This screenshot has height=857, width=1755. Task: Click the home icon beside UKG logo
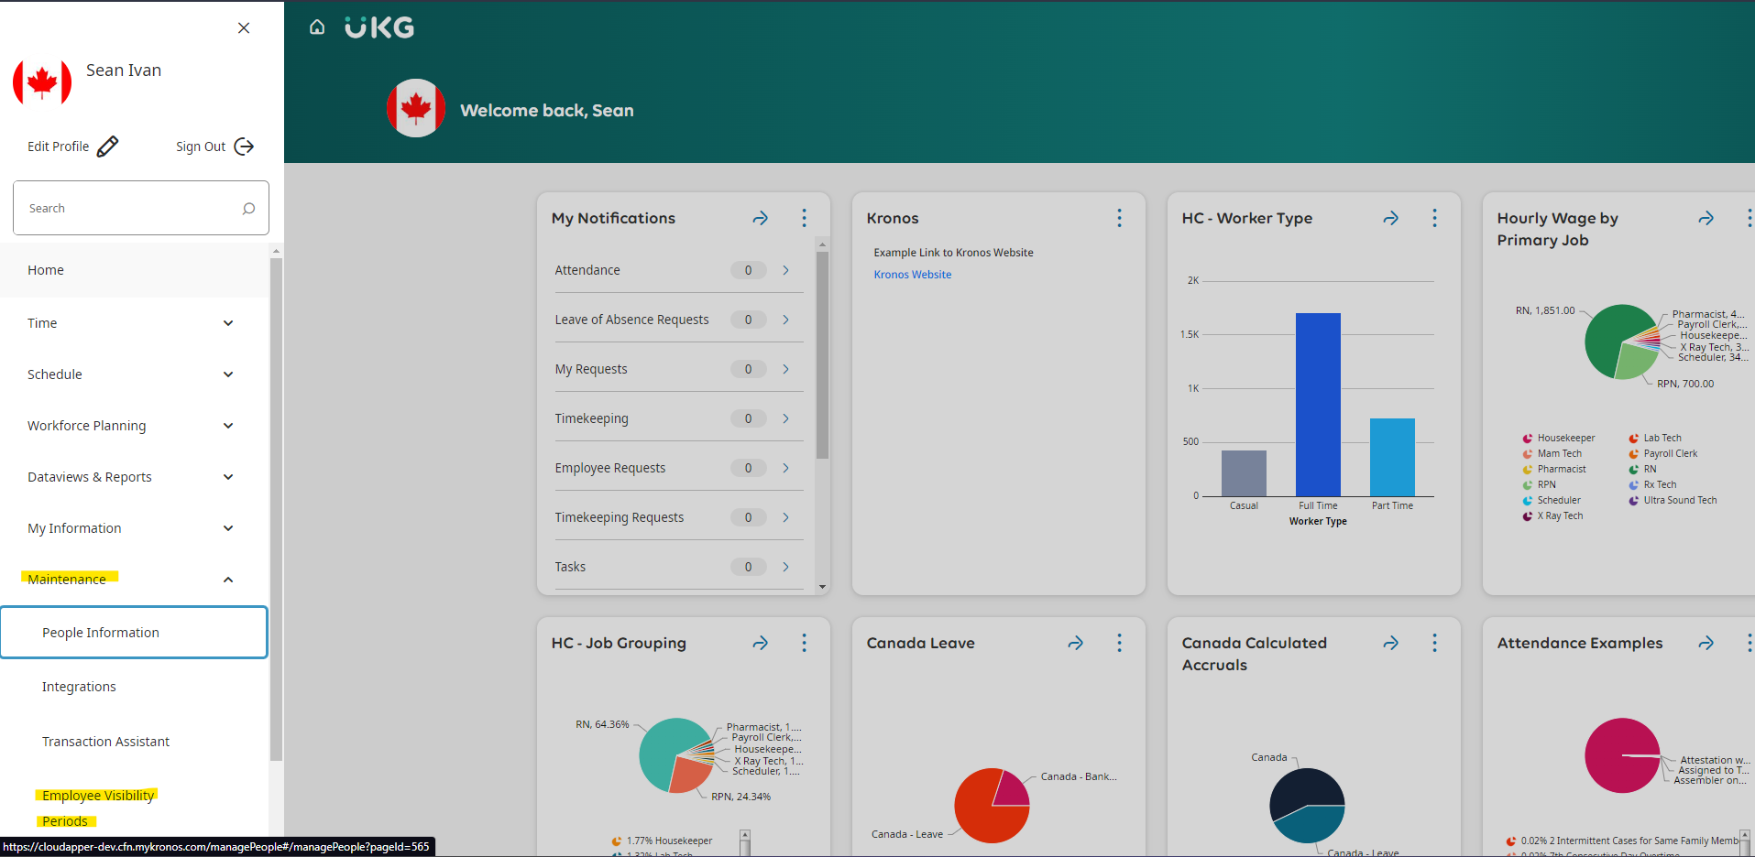(317, 27)
